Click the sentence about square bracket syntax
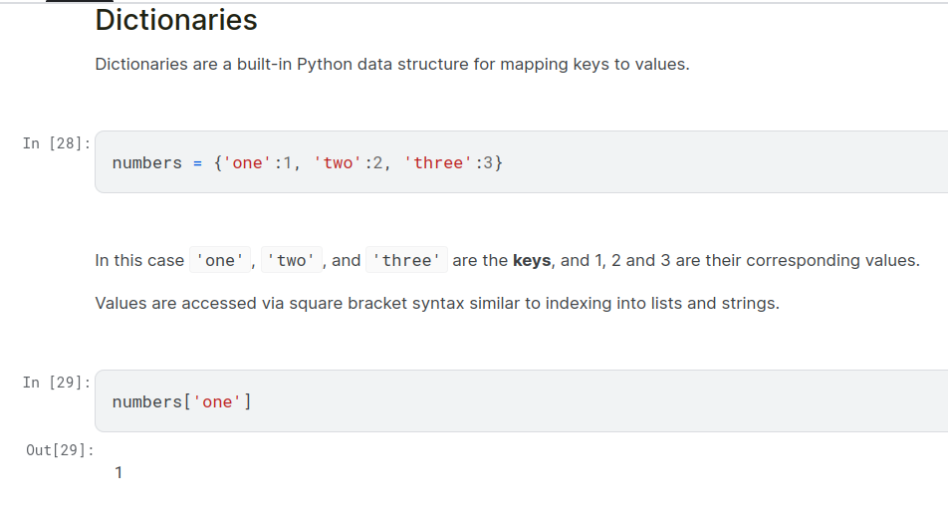 pyautogui.click(x=436, y=303)
